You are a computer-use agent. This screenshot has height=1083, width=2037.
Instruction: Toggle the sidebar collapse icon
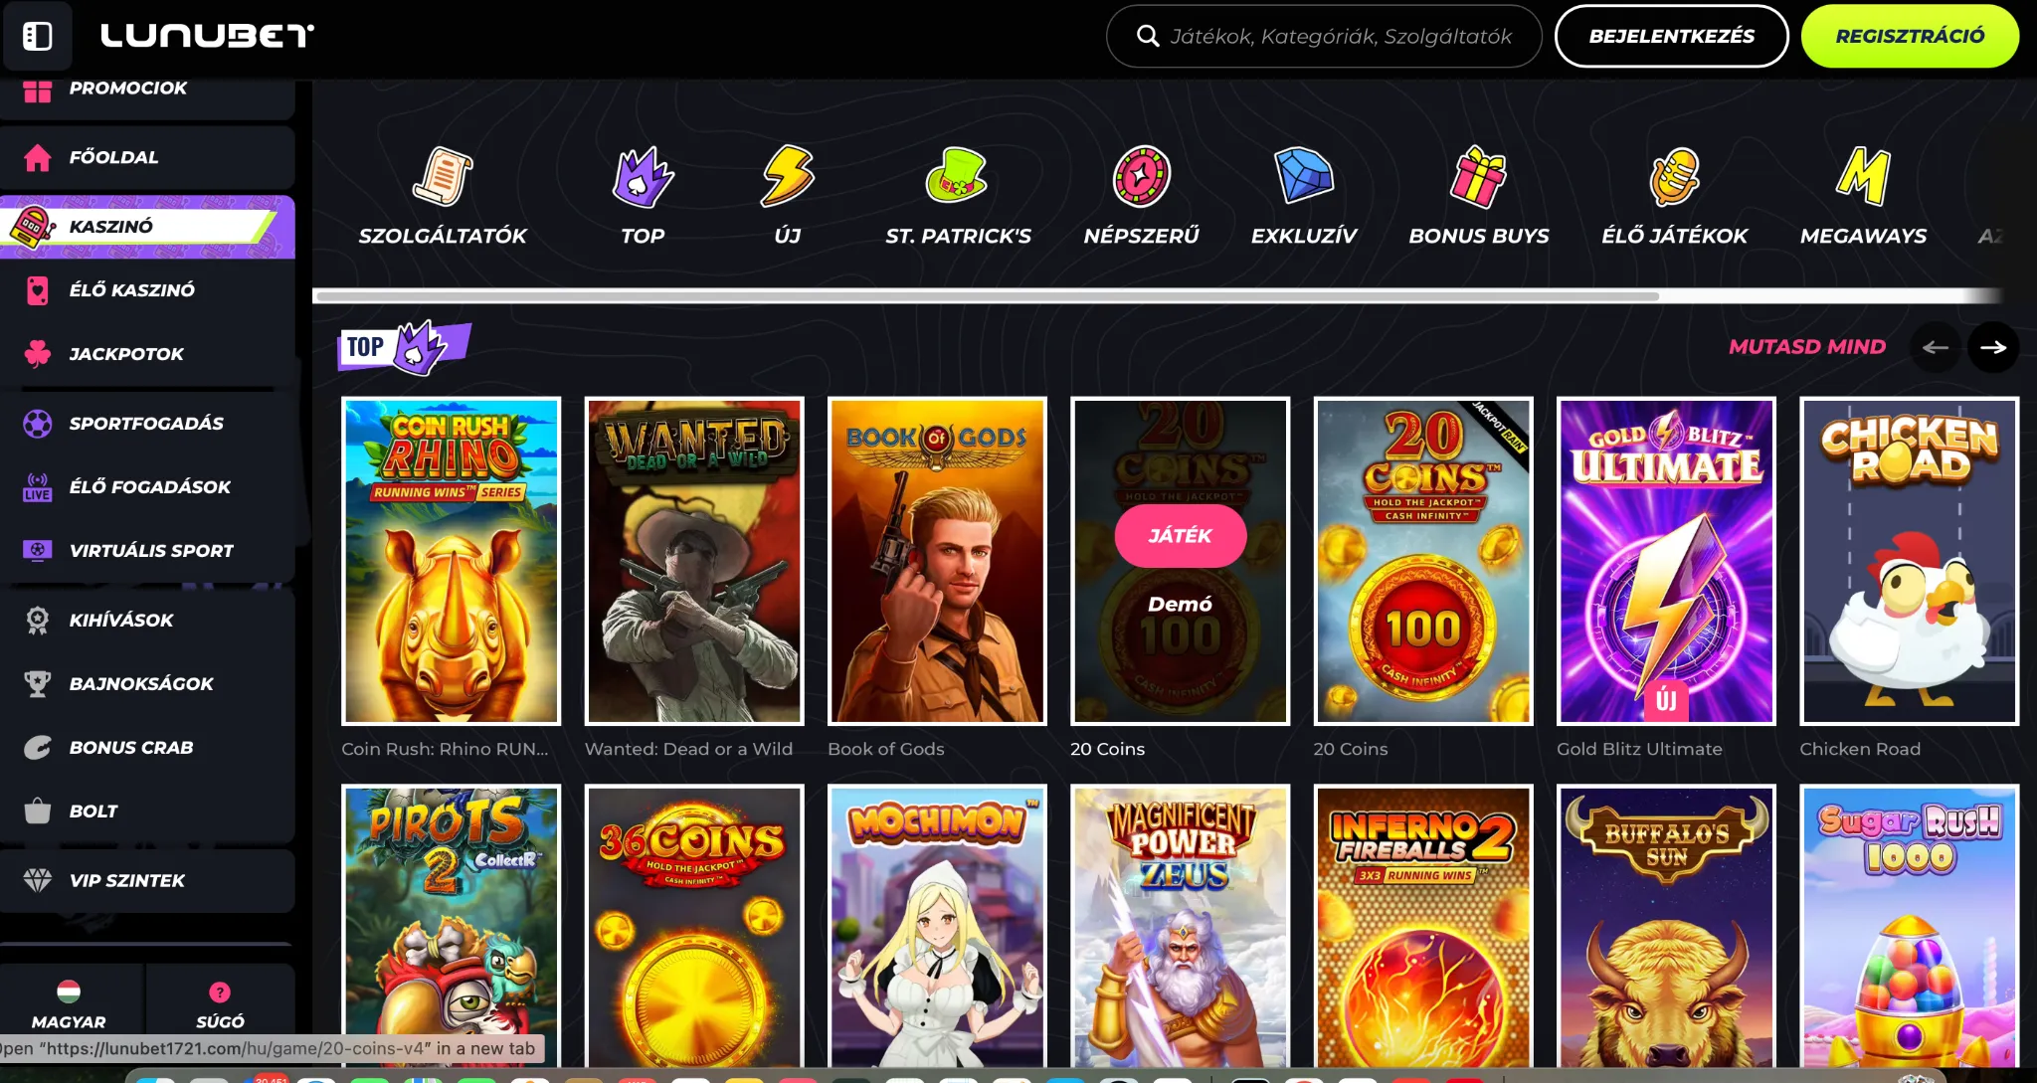(x=37, y=37)
